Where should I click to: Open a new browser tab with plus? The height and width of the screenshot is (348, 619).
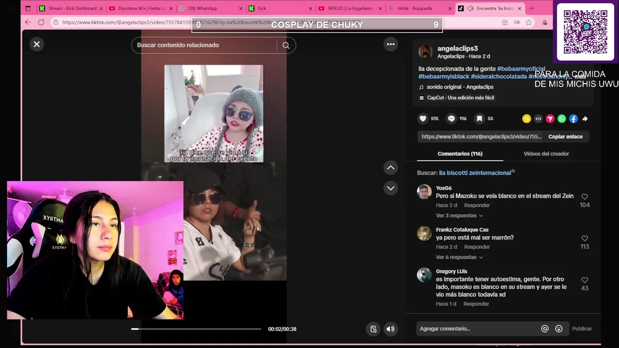(531, 8)
